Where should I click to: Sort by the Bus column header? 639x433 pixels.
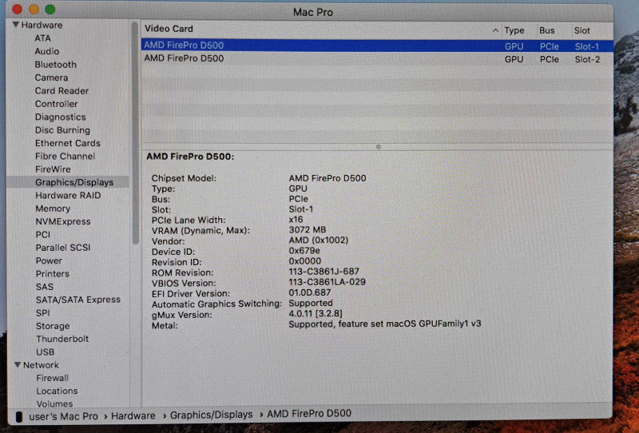click(546, 30)
